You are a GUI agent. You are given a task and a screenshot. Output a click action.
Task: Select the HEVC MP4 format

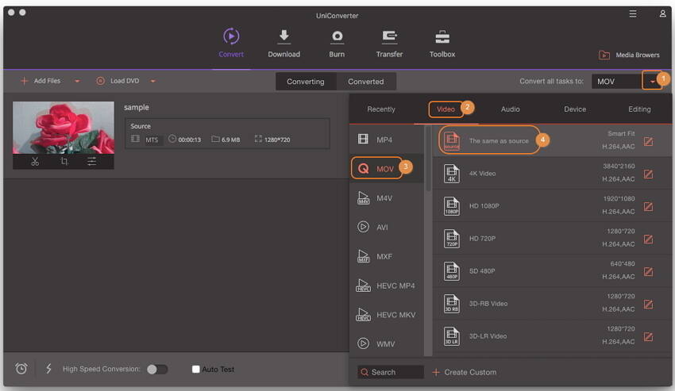coord(387,286)
